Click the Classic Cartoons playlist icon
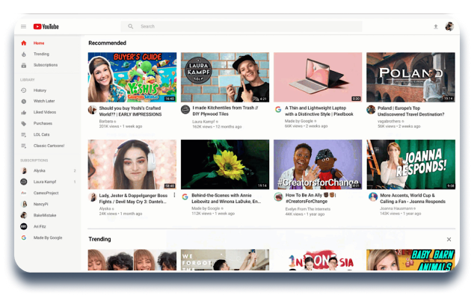Screen dimensions: 474x295 [x=24, y=146]
